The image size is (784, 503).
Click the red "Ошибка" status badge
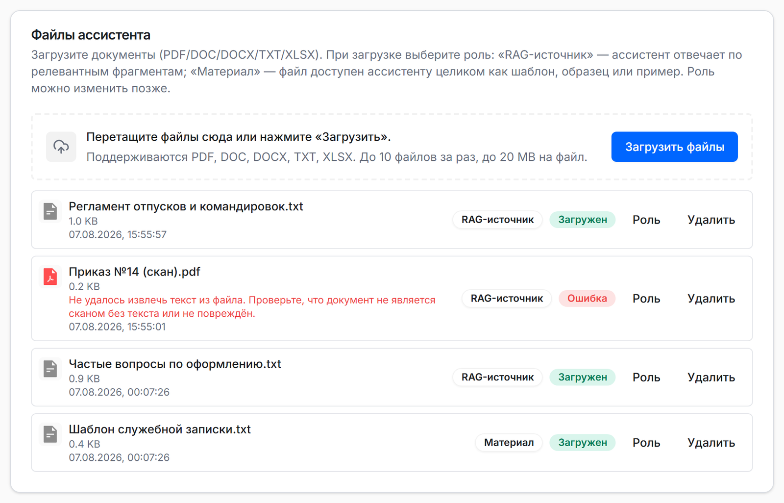(x=587, y=299)
